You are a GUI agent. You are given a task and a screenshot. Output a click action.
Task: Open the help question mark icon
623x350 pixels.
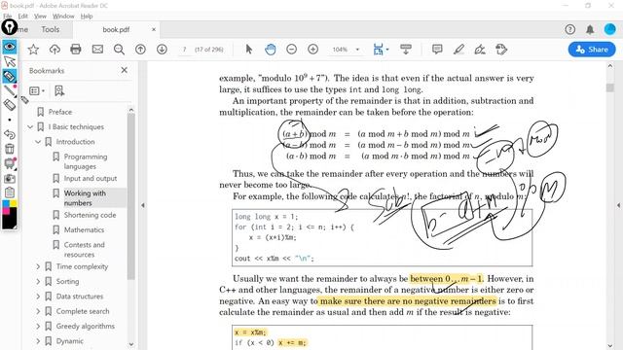click(569, 29)
